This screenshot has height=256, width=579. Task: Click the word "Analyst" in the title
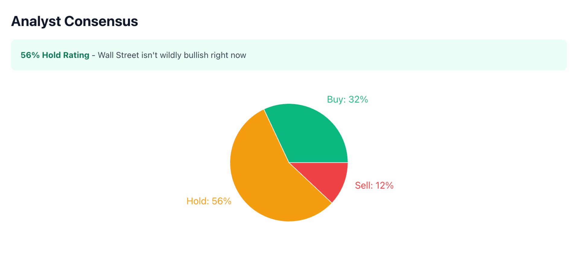(36, 21)
